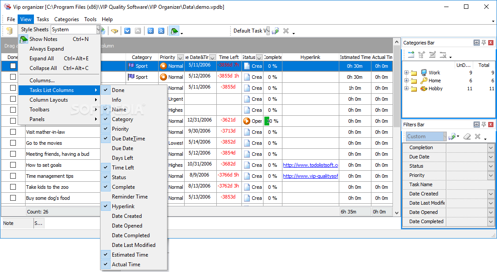
Task: Click the Note tab at bottom
Action: click(x=18, y=223)
